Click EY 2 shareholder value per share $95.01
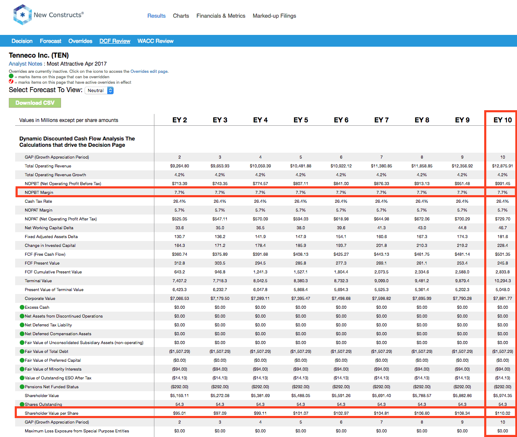 (180, 413)
